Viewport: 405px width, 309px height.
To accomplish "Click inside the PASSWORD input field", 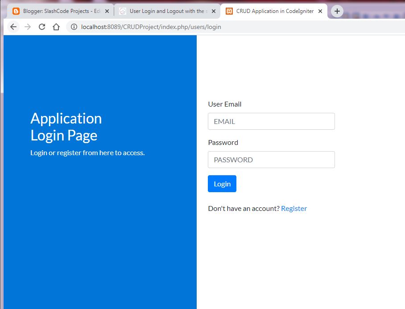I will (271, 160).
